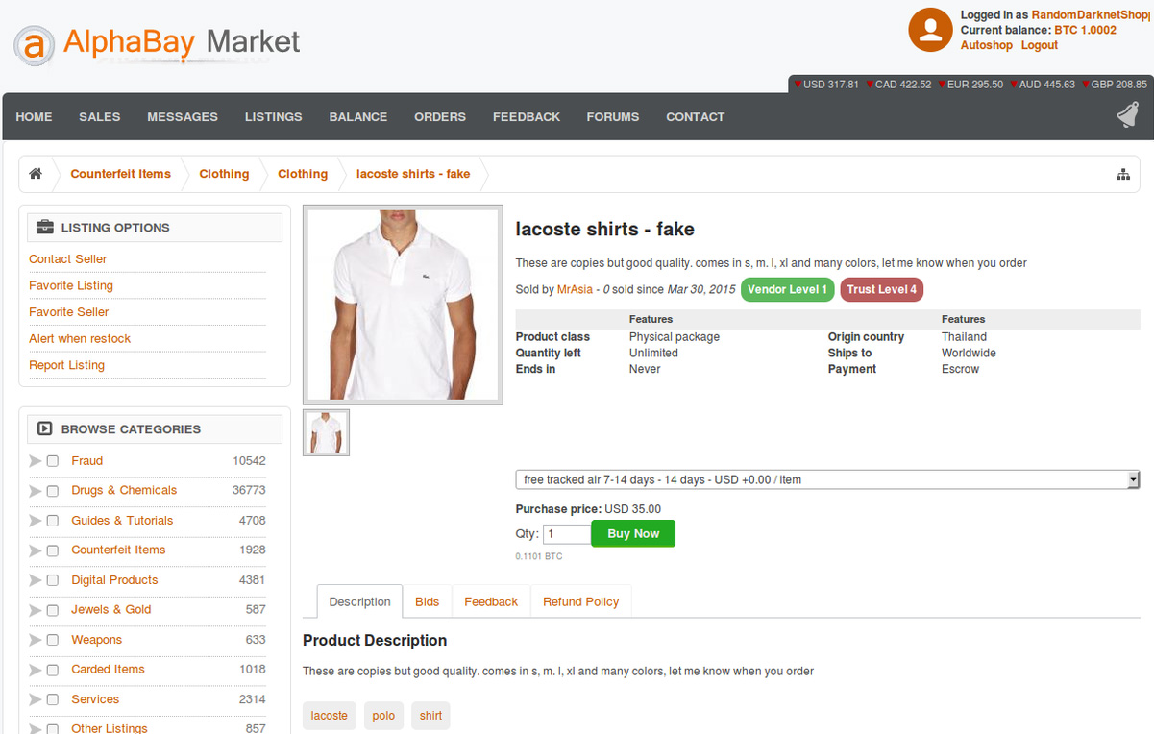The image size is (1154, 734).
Task: Tick the Fraud category checkbox
Action: [53, 461]
